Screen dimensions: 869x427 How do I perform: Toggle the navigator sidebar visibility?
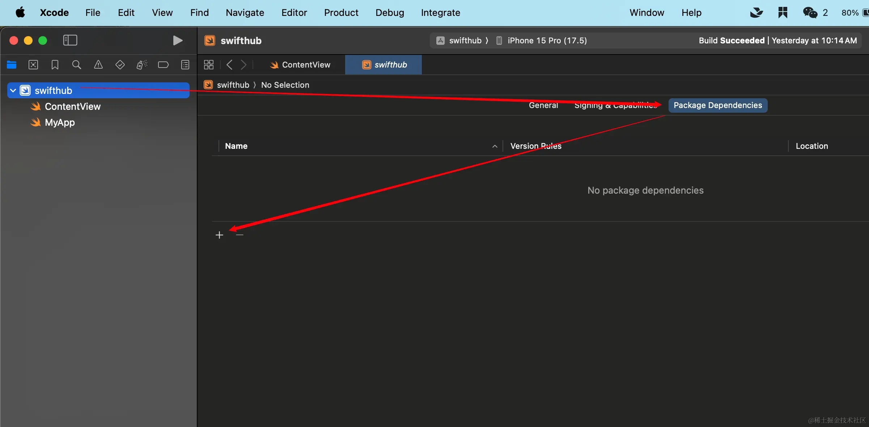point(70,40)
